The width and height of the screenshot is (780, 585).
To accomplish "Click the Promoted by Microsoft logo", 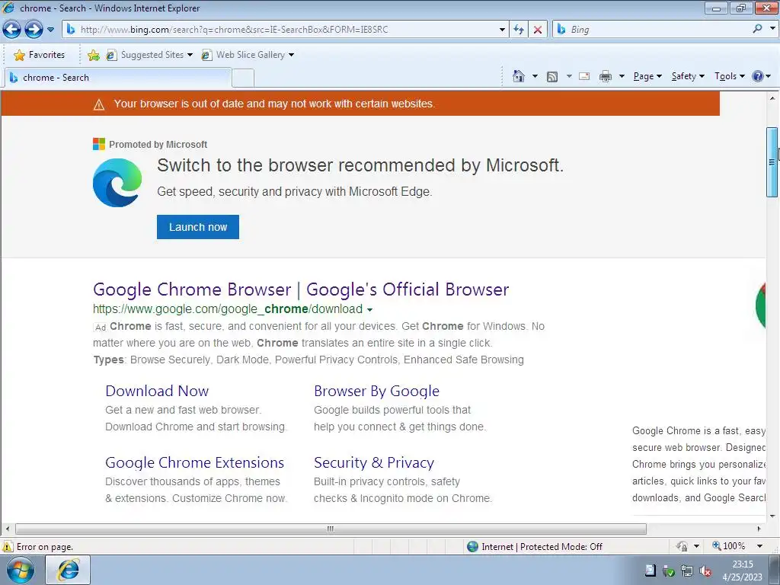I will pyautogui.click(x=99, y=144).
